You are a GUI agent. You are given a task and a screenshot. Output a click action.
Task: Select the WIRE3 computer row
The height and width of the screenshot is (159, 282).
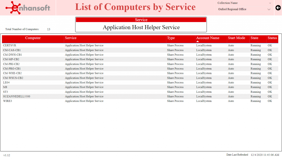[x=140, y=101]
